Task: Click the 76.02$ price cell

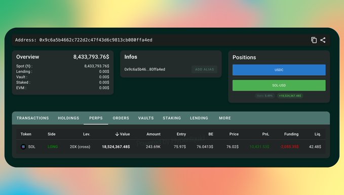Action: click(x=233, y=147)
